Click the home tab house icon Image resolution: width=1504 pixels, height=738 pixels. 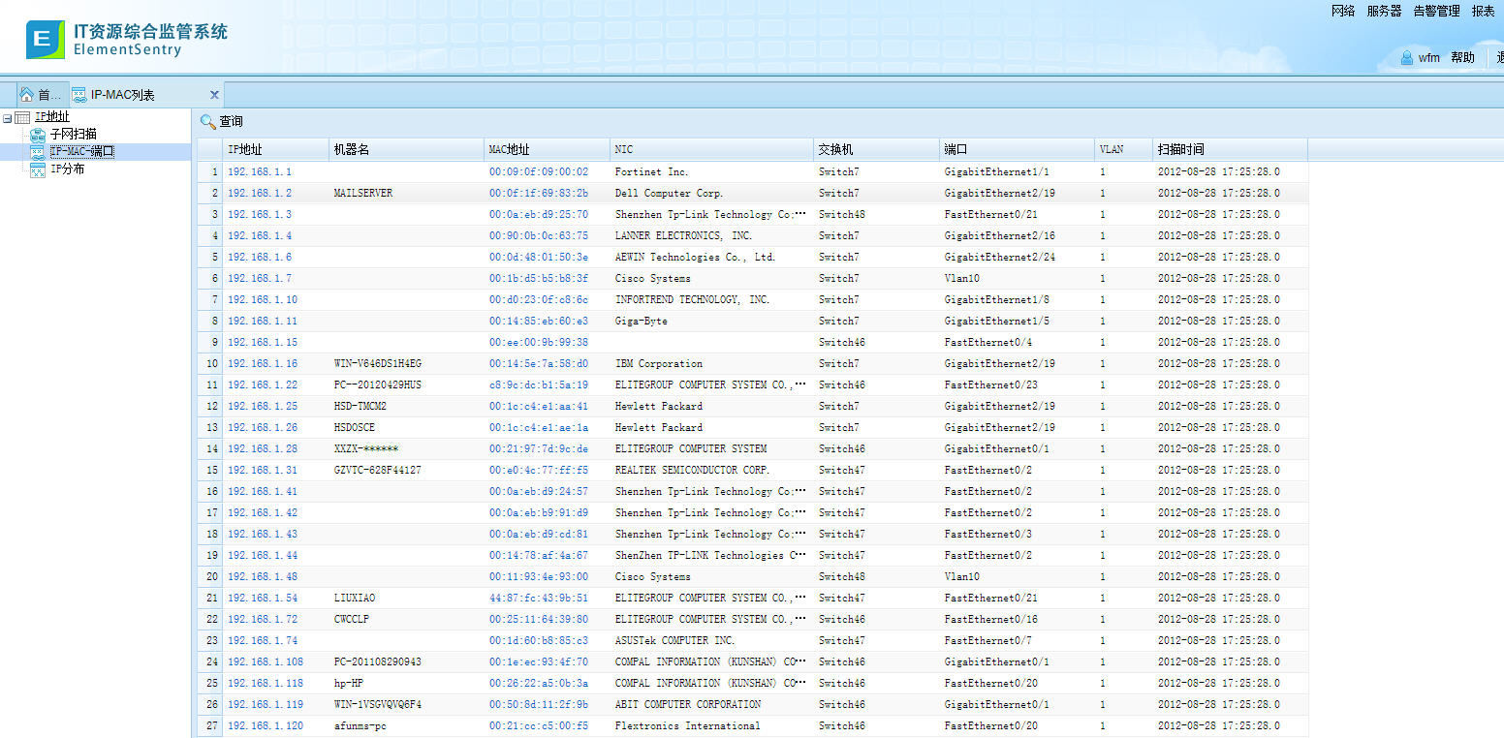tap(26, 95)
